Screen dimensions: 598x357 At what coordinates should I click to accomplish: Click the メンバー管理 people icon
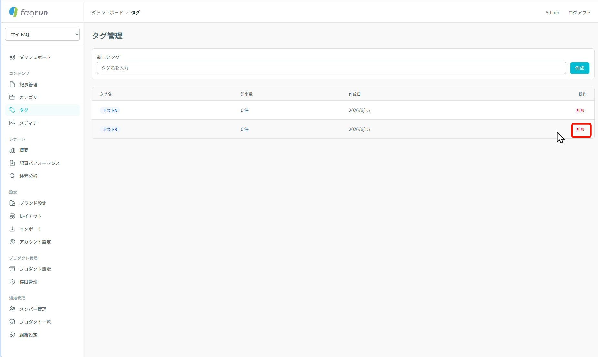point(12,309)
